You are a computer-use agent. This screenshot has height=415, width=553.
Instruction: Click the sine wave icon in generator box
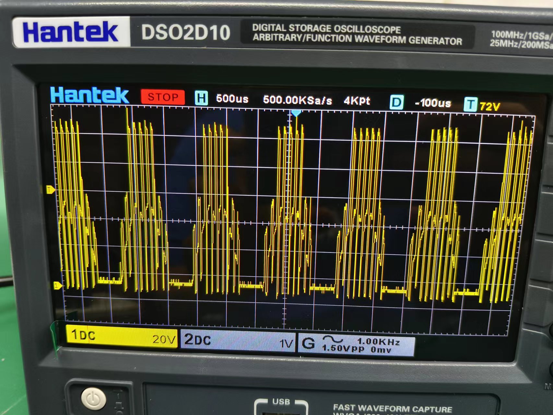point(333,340)
